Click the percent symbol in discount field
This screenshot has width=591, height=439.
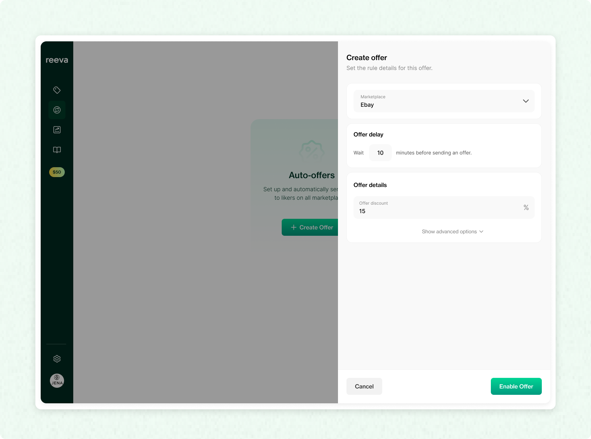526,207
